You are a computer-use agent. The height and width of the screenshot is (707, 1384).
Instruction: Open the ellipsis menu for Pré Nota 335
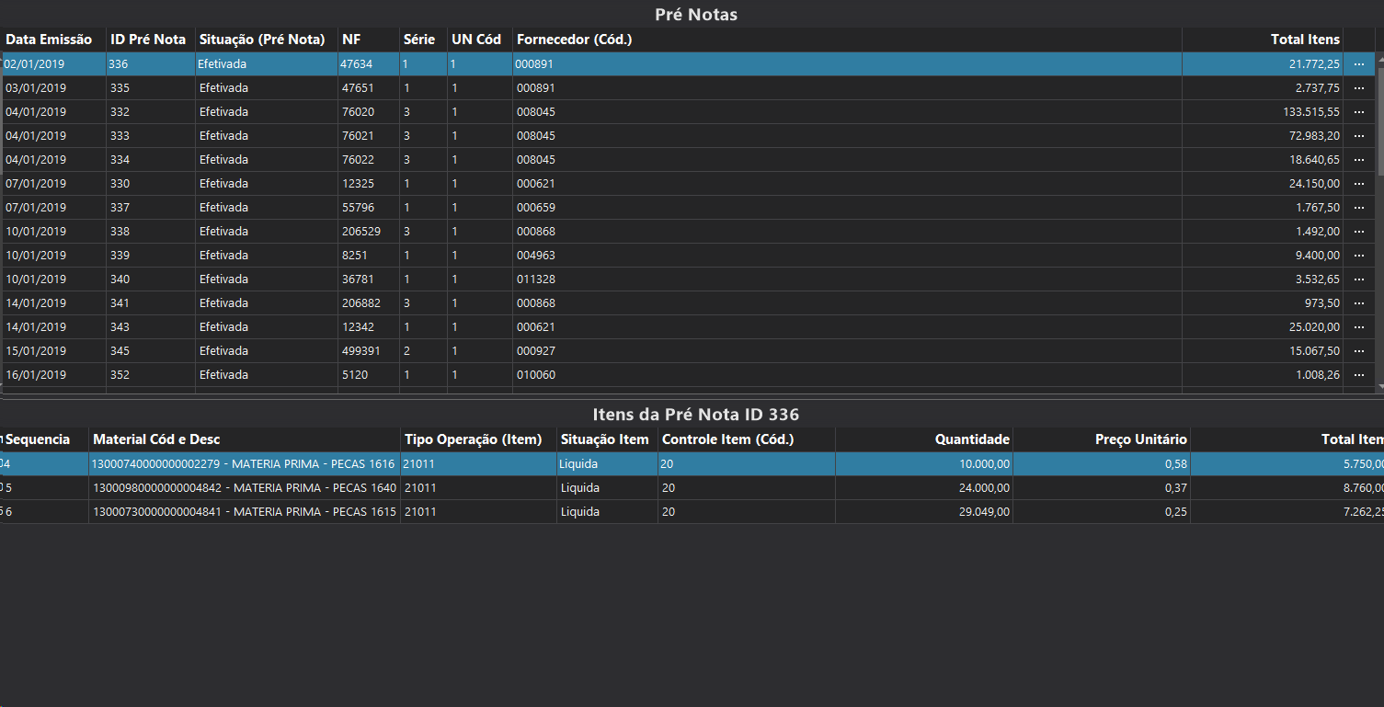click(x=1359, y=88)
